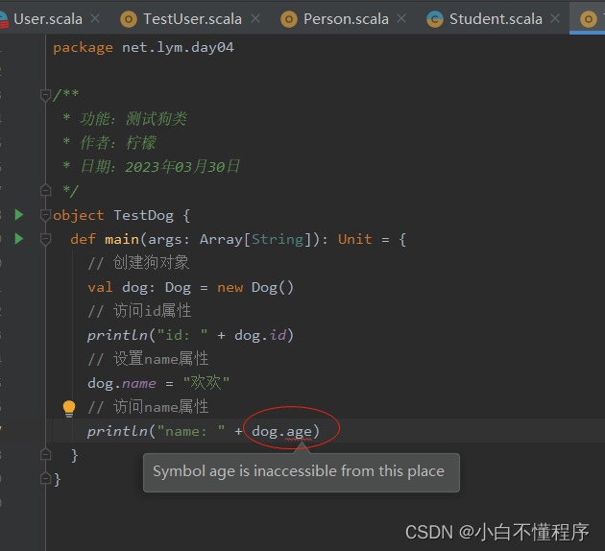The width and height of the screenshot is (605, 551).
Task: Click the "欢欢" string literal
Action: [x=206, y=383]
